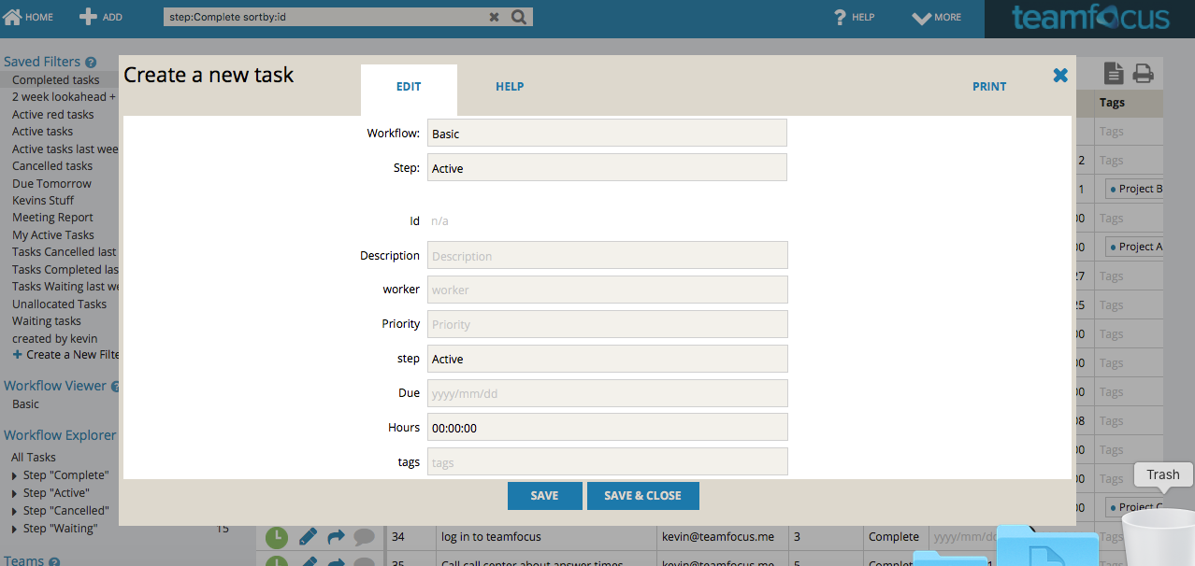The image size is (1195, 566).
Task: Click the question mark Help icon
Action: [838, 16]
